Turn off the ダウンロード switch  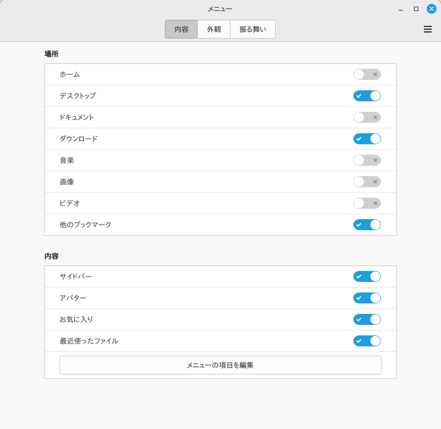367,139
